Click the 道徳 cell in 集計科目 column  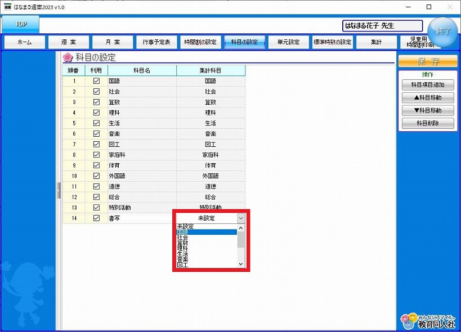click(x=211, y=187)
